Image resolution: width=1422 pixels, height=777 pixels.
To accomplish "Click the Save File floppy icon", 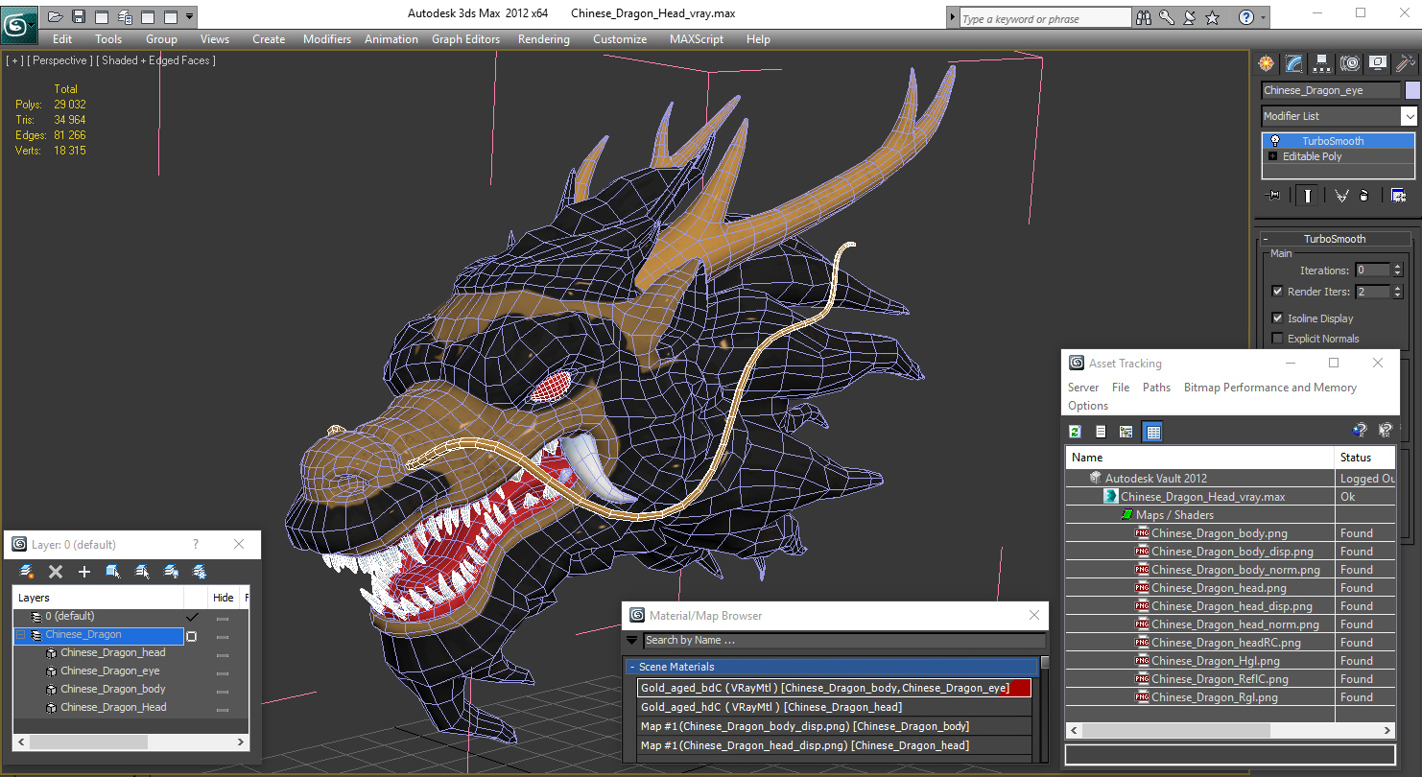I will [x=79, y=16].
